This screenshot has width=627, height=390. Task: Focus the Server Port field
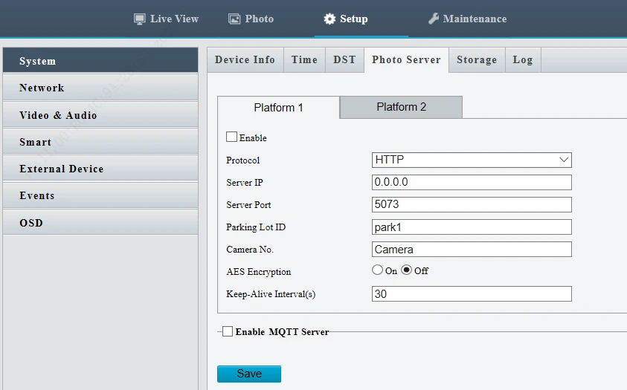coord(472,205)
